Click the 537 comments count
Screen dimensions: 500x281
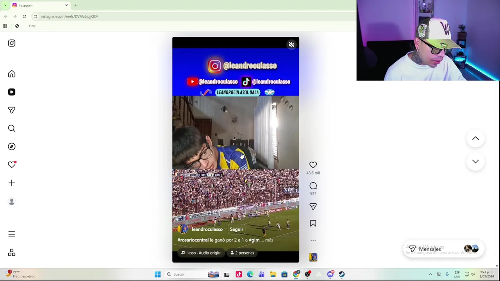313,194
